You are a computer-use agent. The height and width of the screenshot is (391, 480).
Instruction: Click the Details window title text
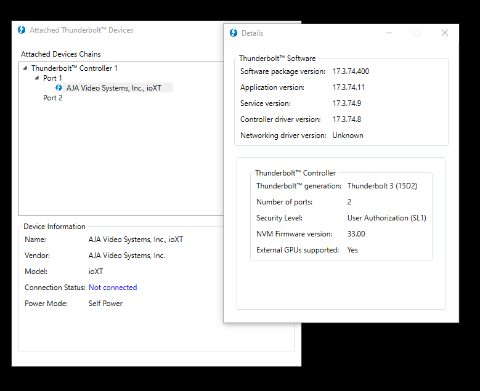(x=252, y=33)
